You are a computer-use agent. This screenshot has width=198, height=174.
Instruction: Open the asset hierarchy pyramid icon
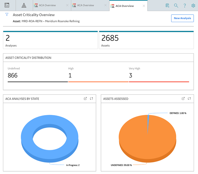click(24, 5)
